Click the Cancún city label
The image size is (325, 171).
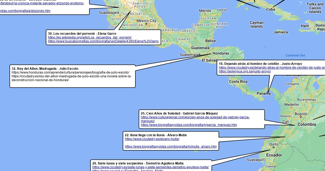click(x=222, y=10)
